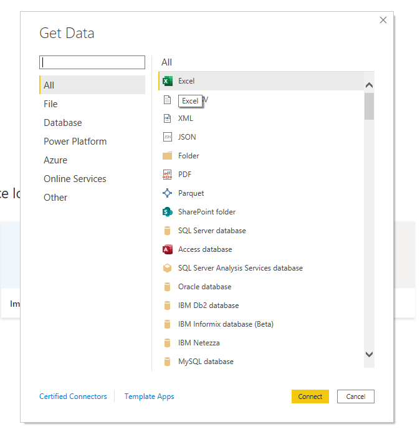Screen dimensions: 420x442
Task: Click the SQL Server Analysis Services icon
Action: 168,268
